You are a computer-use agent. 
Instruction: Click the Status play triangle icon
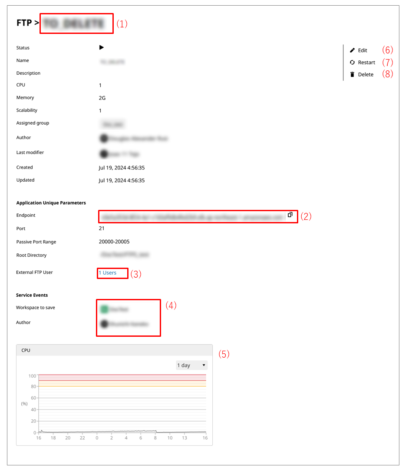102,47
